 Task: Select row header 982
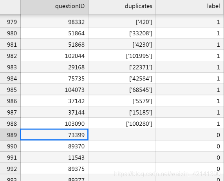pos(10,56)
